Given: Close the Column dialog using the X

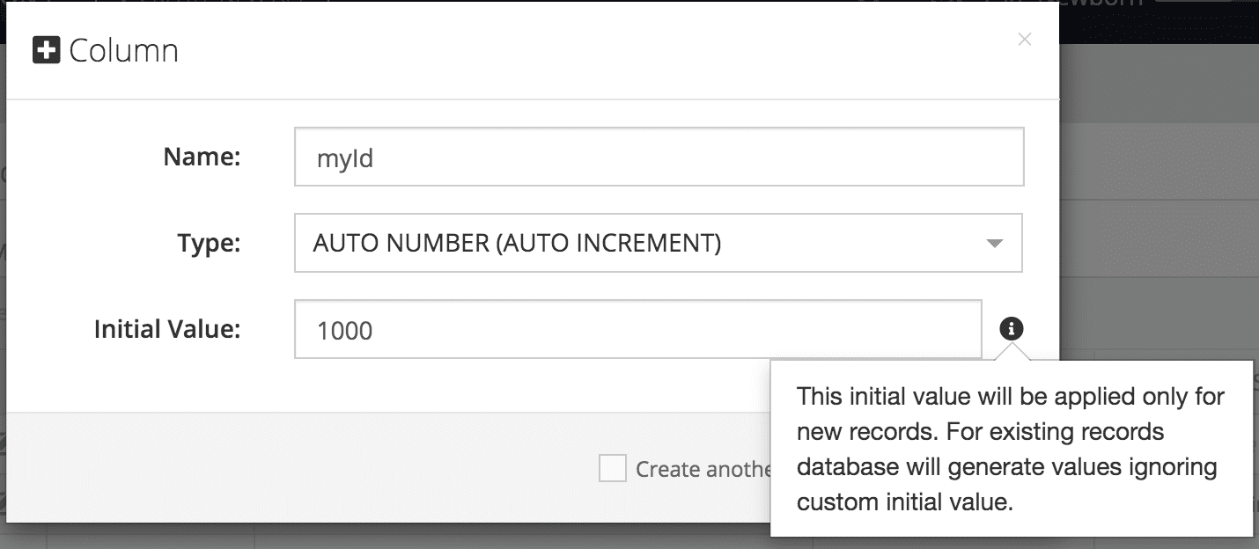Looking at the screenshot, I should point(1024,39).
